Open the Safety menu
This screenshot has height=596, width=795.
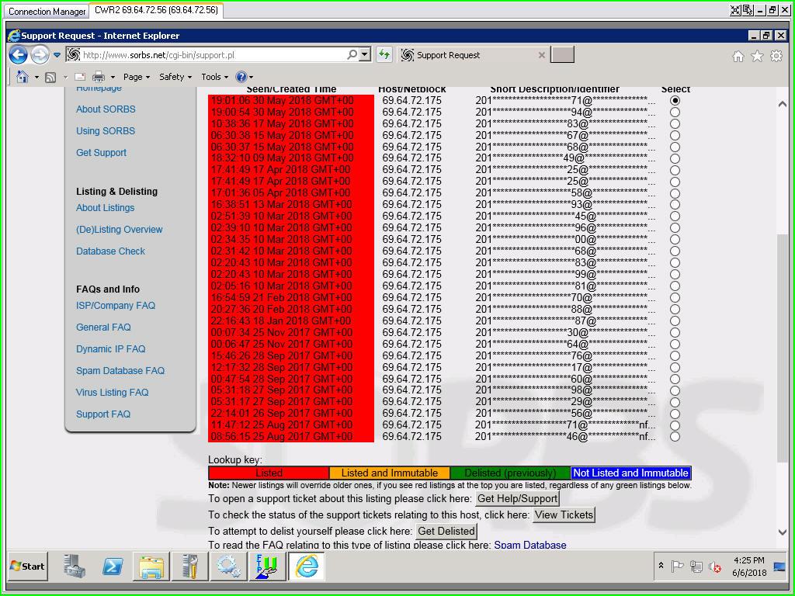click(x=175, y=77)
